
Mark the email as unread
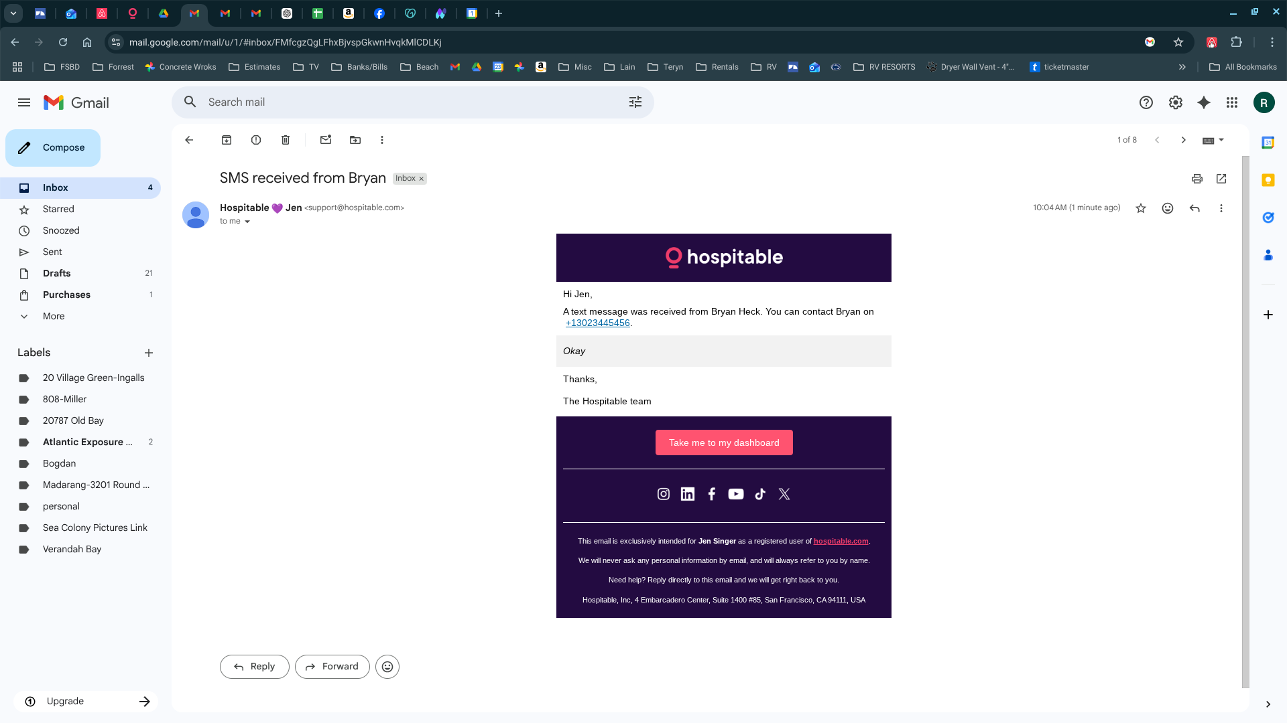point(326,140)
